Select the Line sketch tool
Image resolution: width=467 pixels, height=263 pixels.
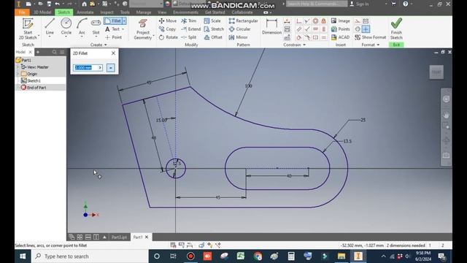click(x=50, y=27)
